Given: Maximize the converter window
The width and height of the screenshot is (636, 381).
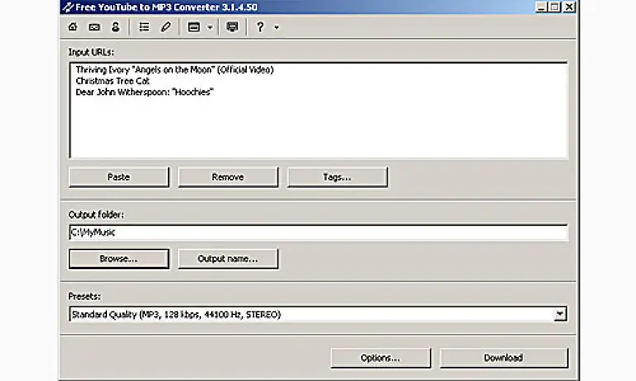Looking at the screenshot, I should coord(555,7).
